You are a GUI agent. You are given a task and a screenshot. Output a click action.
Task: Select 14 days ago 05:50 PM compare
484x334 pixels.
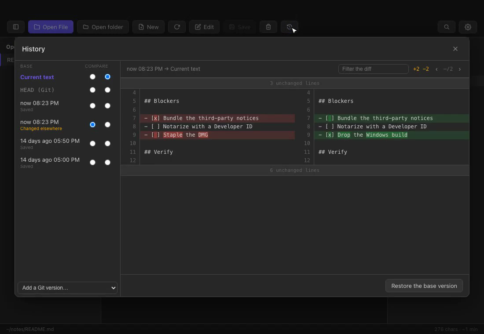point(107,143)
